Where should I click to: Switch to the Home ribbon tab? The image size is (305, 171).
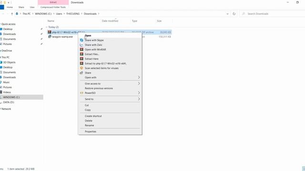click(x=10, y=7)
